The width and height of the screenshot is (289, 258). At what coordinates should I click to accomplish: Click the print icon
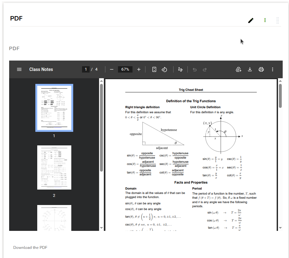261,69
